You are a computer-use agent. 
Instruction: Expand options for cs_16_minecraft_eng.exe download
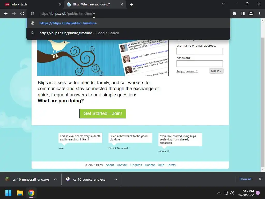[55, 179]
